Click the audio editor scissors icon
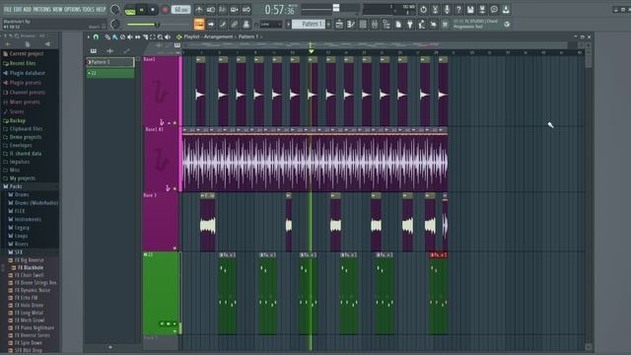631x355 pixels. tap(435, 9)
